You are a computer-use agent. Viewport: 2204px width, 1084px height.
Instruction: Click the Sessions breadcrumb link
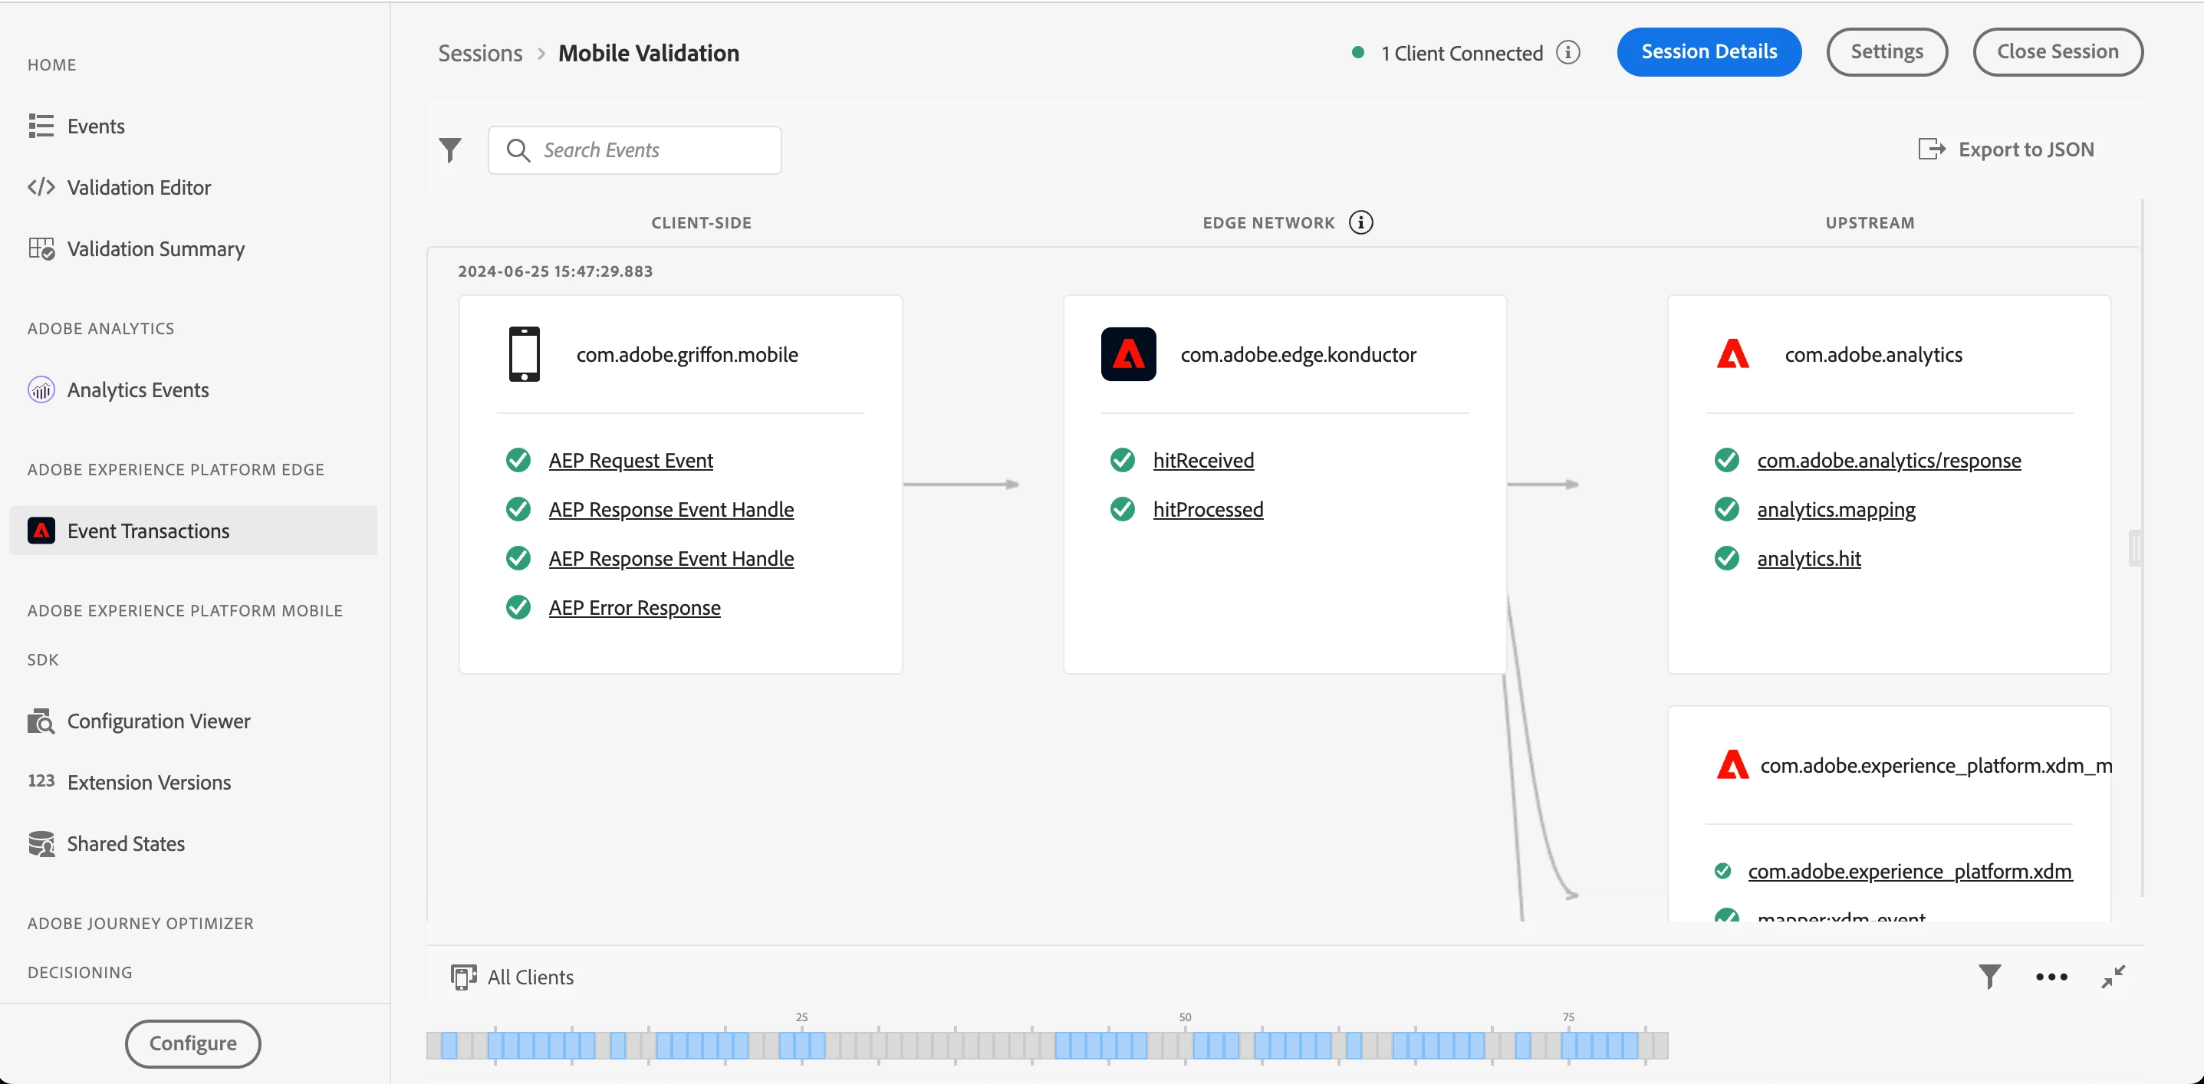[480, 53]
